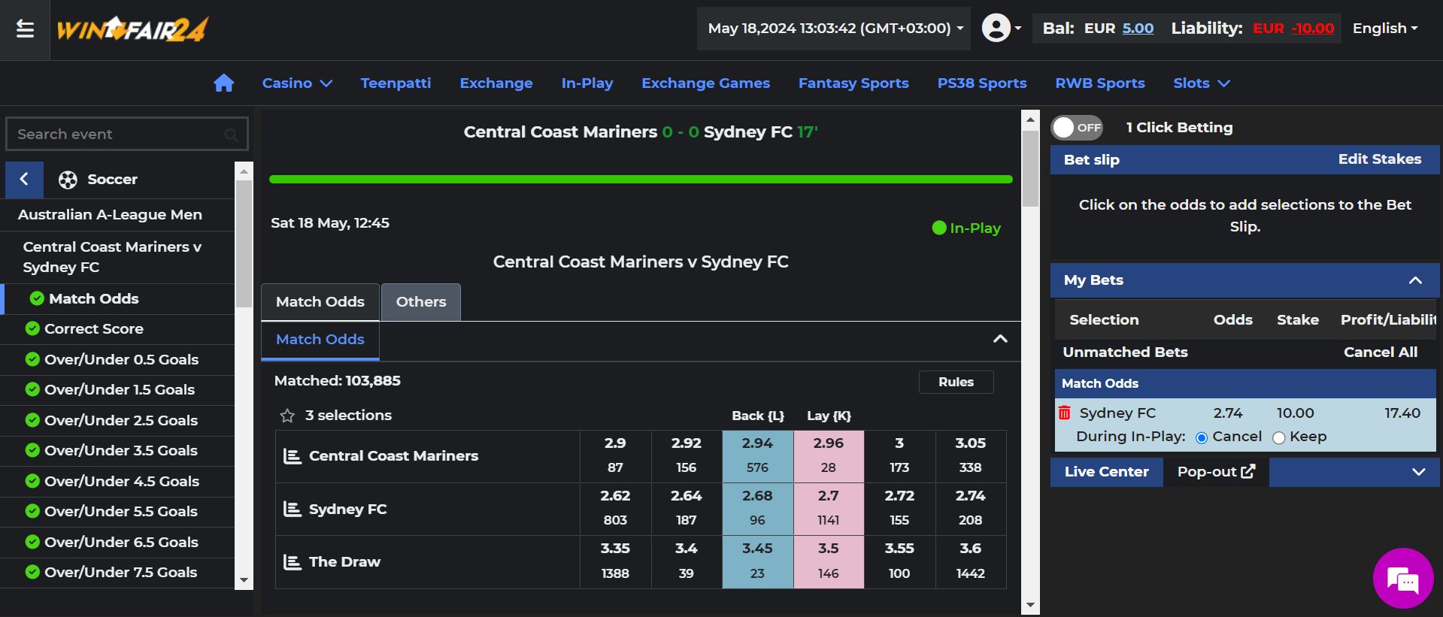The height and width of the screenshot is (617, 1443).
Task: Open PS38 Sports
Action: click(x=982, y=83)
